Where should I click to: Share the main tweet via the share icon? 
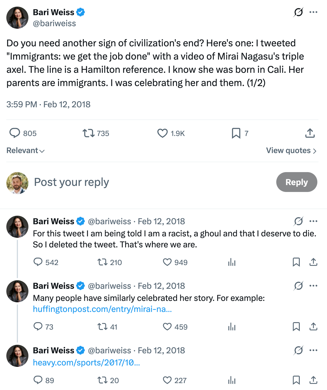pyautogui.click(x=310, y=133)
